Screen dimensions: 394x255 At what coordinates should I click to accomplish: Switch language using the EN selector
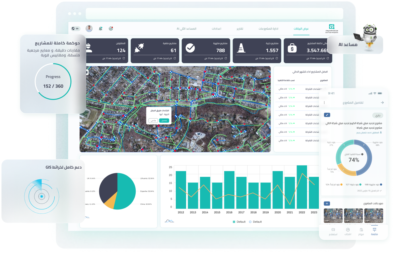click(76, 29)
